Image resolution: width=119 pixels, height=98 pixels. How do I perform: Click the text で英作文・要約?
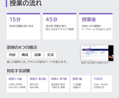pyautogui.click(x=58, y=87)
